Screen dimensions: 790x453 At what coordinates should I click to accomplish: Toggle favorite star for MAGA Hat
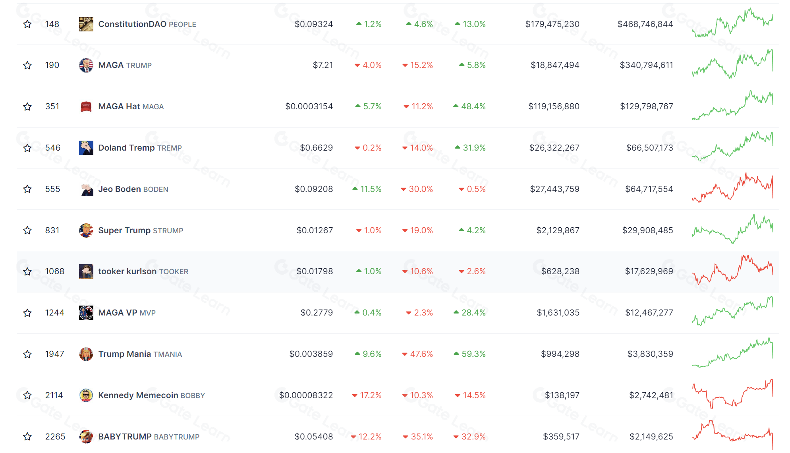(x=27, y=106)
